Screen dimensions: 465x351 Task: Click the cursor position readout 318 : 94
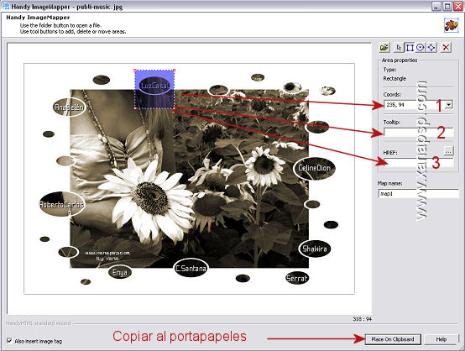362,319
